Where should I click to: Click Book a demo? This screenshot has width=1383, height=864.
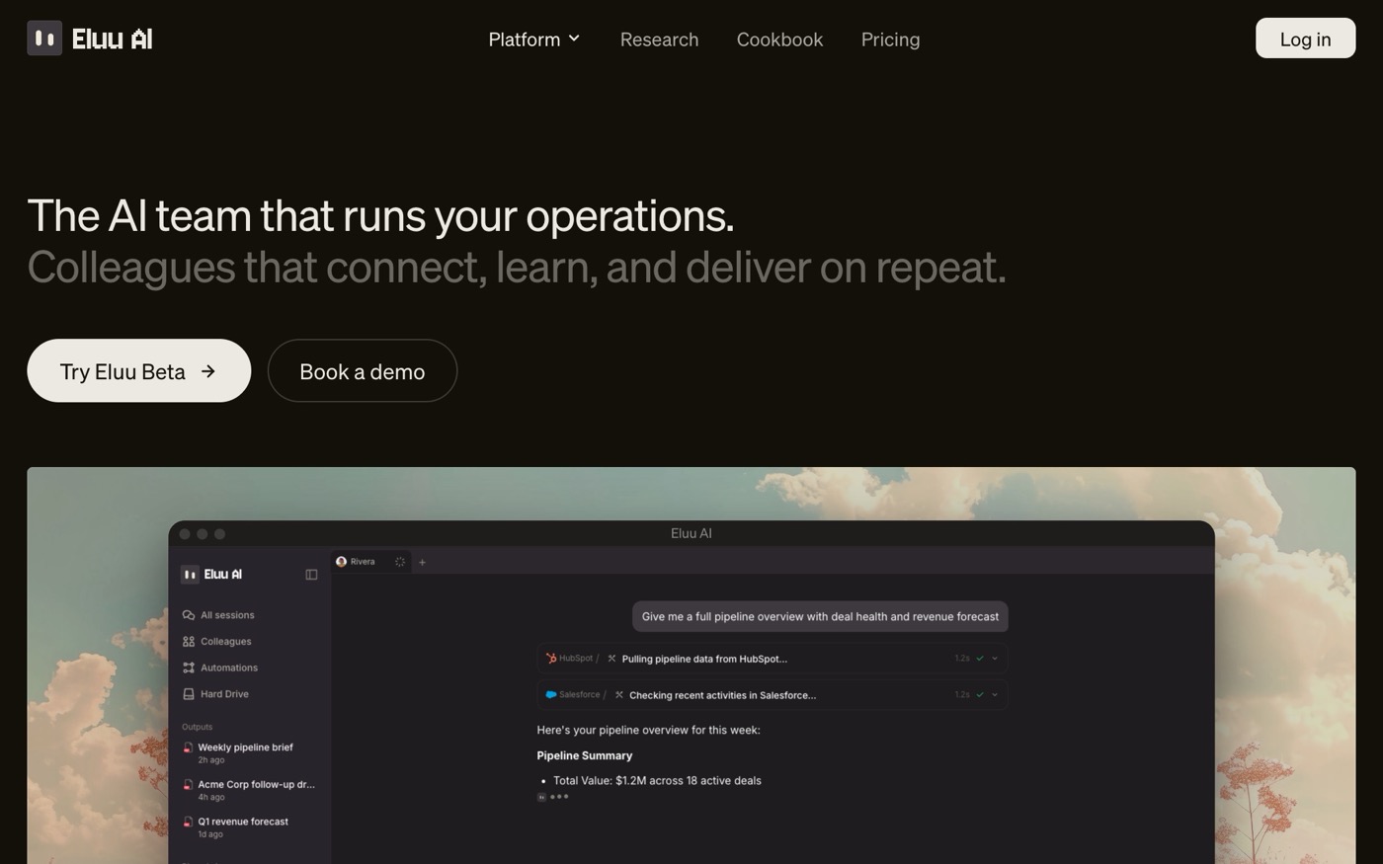[x=363, y=370]
